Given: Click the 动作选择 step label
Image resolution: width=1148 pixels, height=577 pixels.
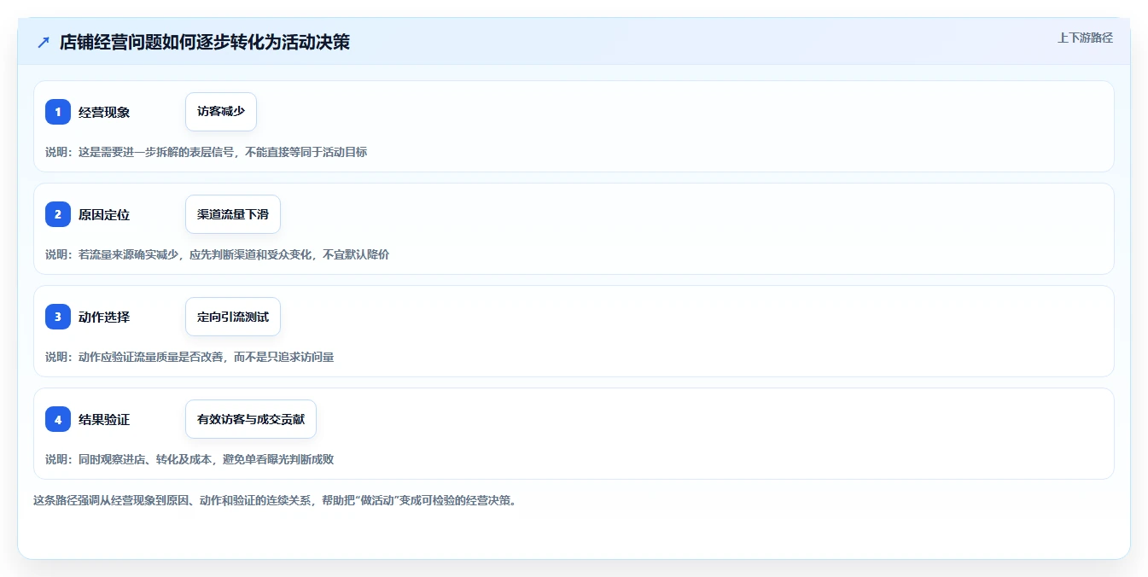Looking at the screenshot, I should (x=104, y=317).
